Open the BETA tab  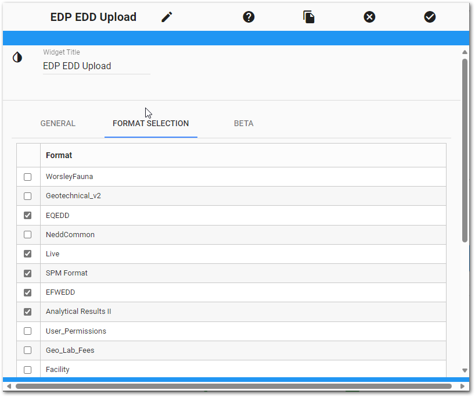click(x=243, y=123)
